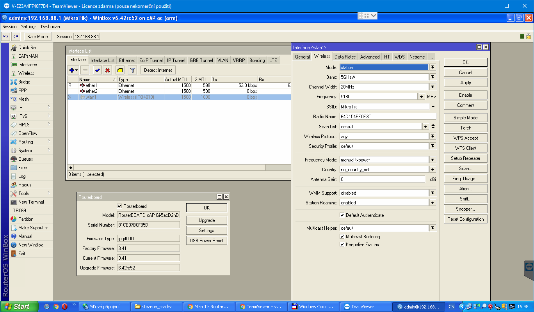Select the ether2 row in Interface List

(x=179, y=91)
